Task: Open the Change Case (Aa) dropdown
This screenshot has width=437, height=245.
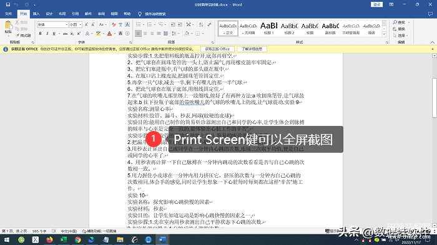Action: point(102,24)
